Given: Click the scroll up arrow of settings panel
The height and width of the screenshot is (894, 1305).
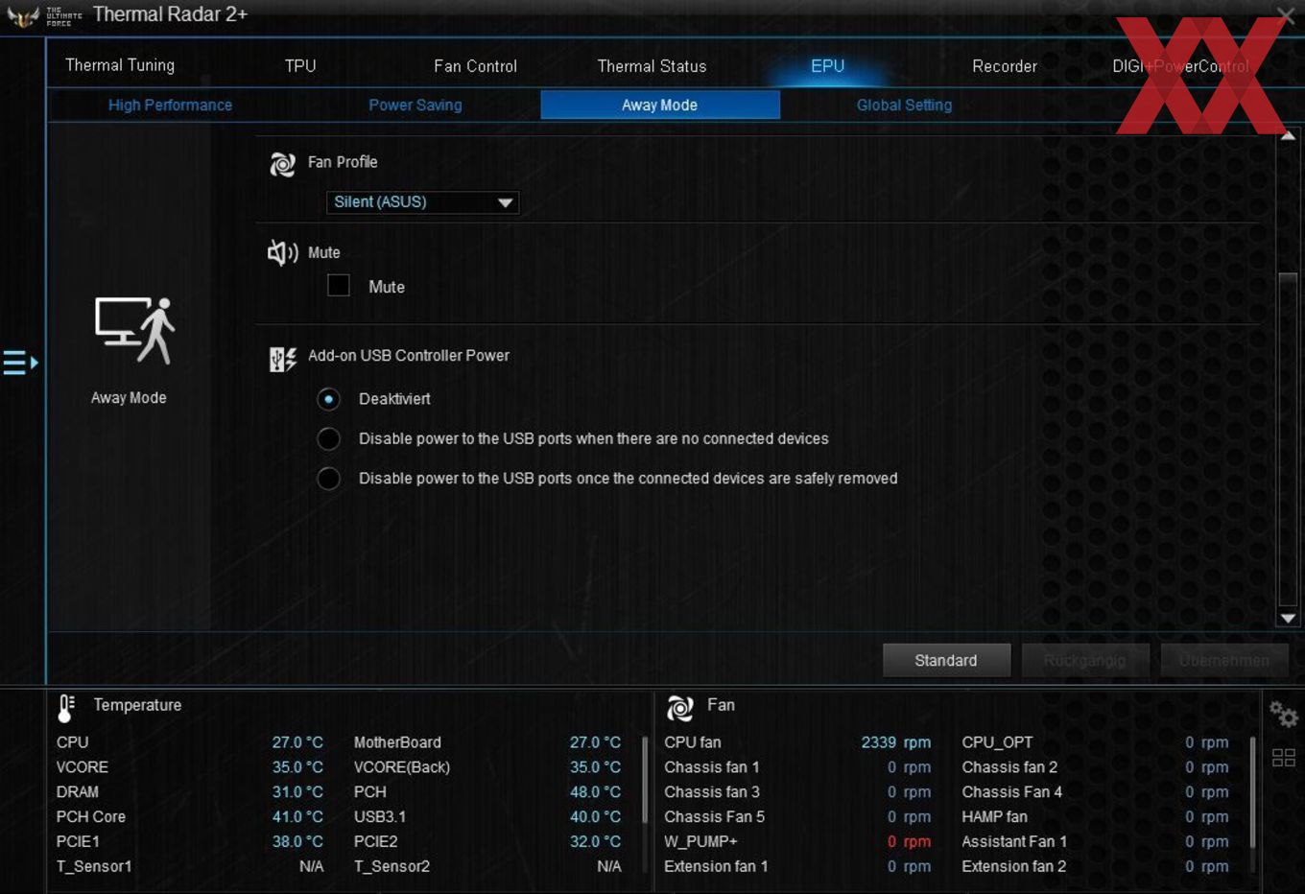Looking at the screenshot, I should [x=1288, y=136].
